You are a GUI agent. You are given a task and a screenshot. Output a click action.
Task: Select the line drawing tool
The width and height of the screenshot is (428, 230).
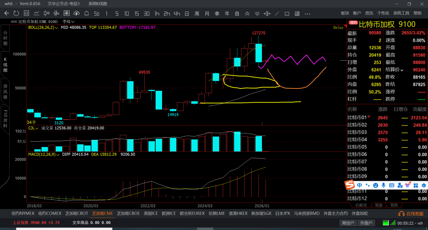[x=277, y=13]
